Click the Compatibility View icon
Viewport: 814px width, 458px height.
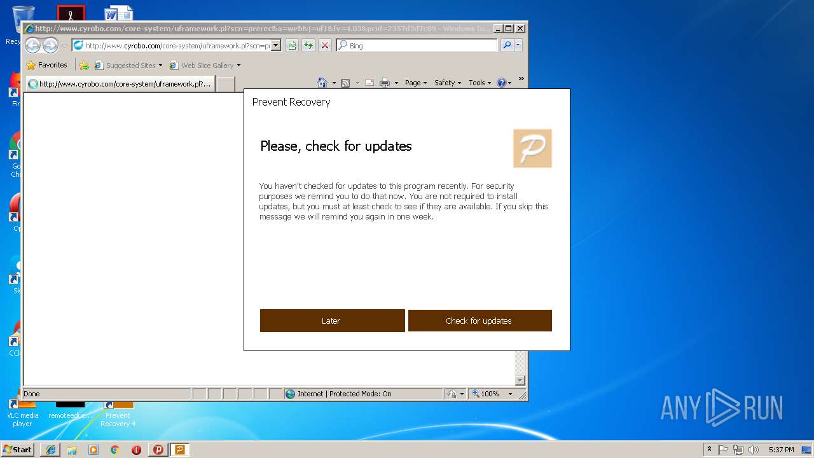tap(292, 45)
